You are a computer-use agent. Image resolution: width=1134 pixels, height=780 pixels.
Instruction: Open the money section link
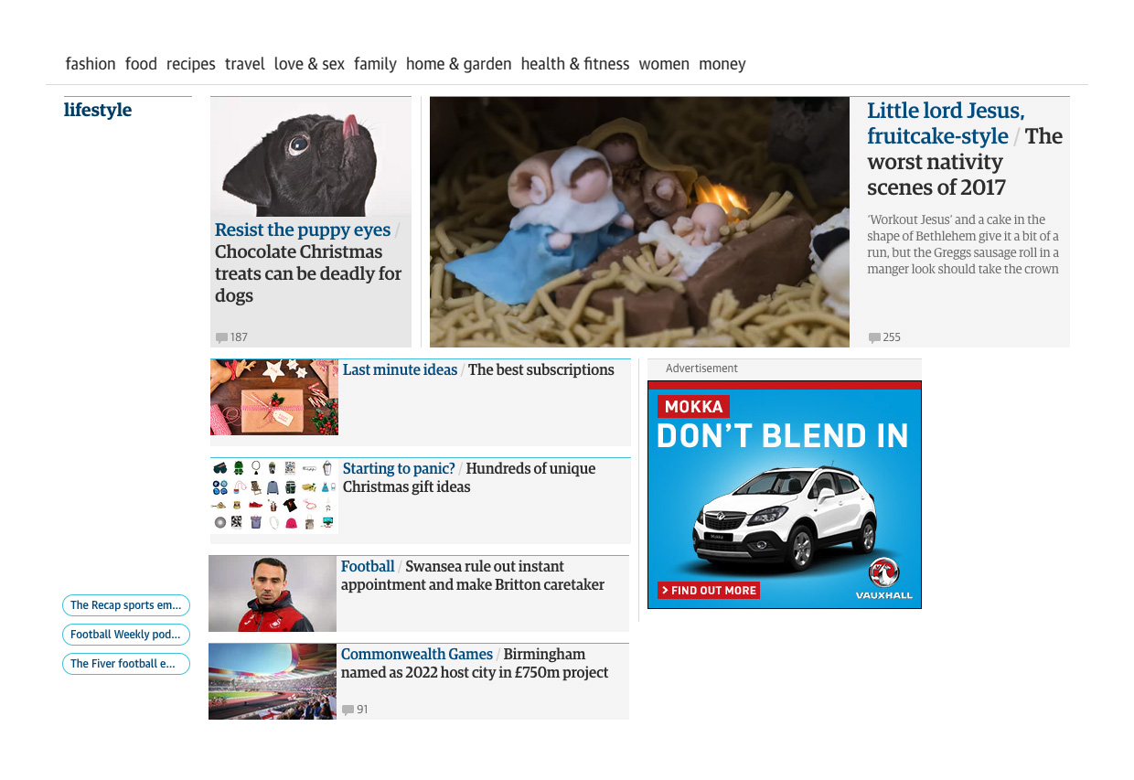722,64
